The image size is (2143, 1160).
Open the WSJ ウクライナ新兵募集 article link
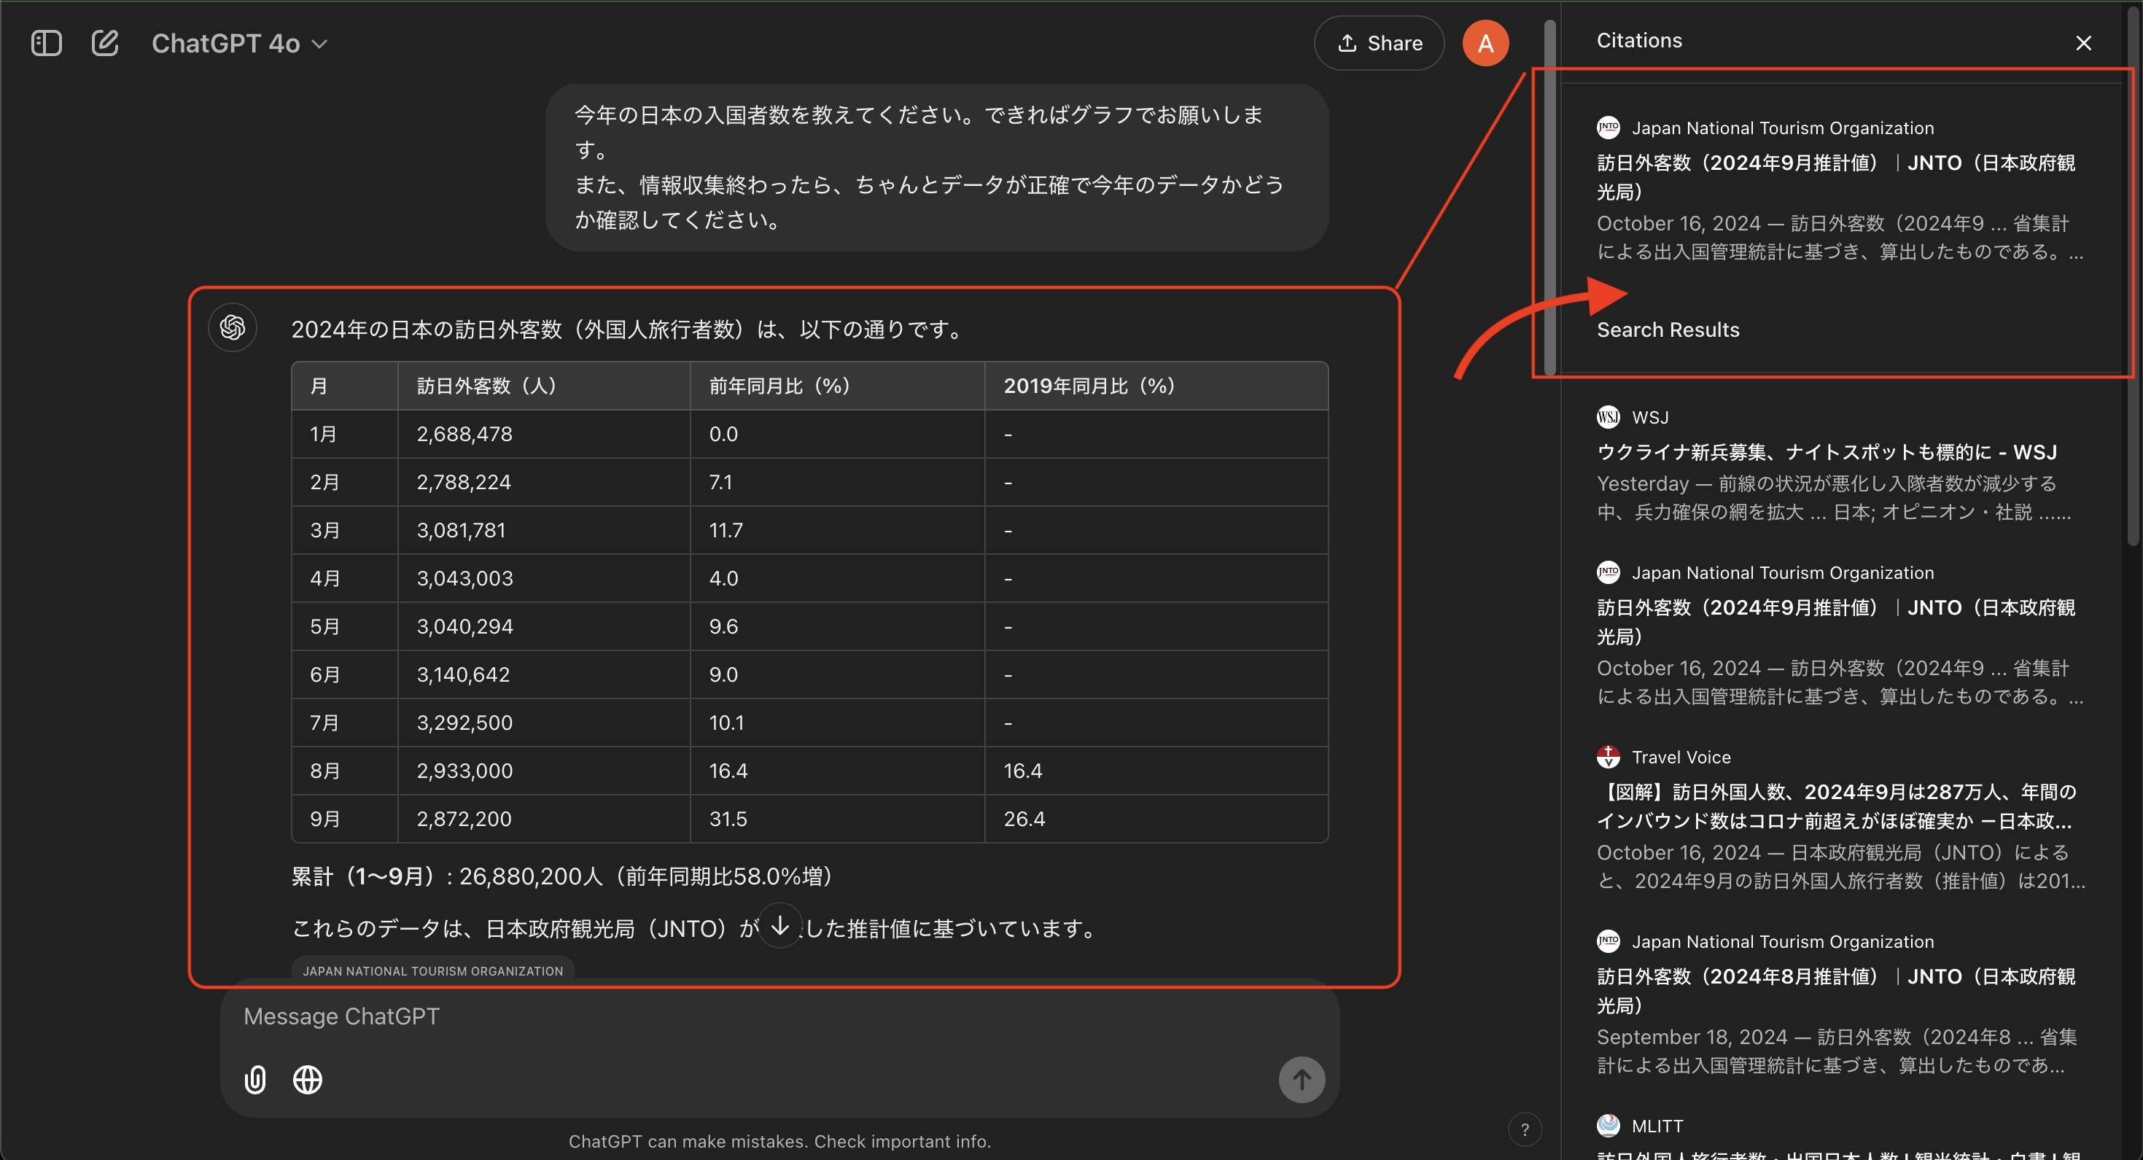pyautogui.click(x=1826, y=451)
